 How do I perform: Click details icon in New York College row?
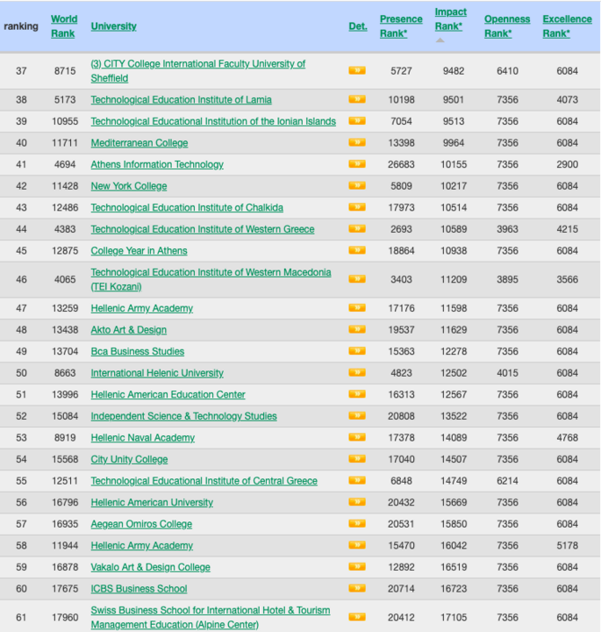pos(357,185)
